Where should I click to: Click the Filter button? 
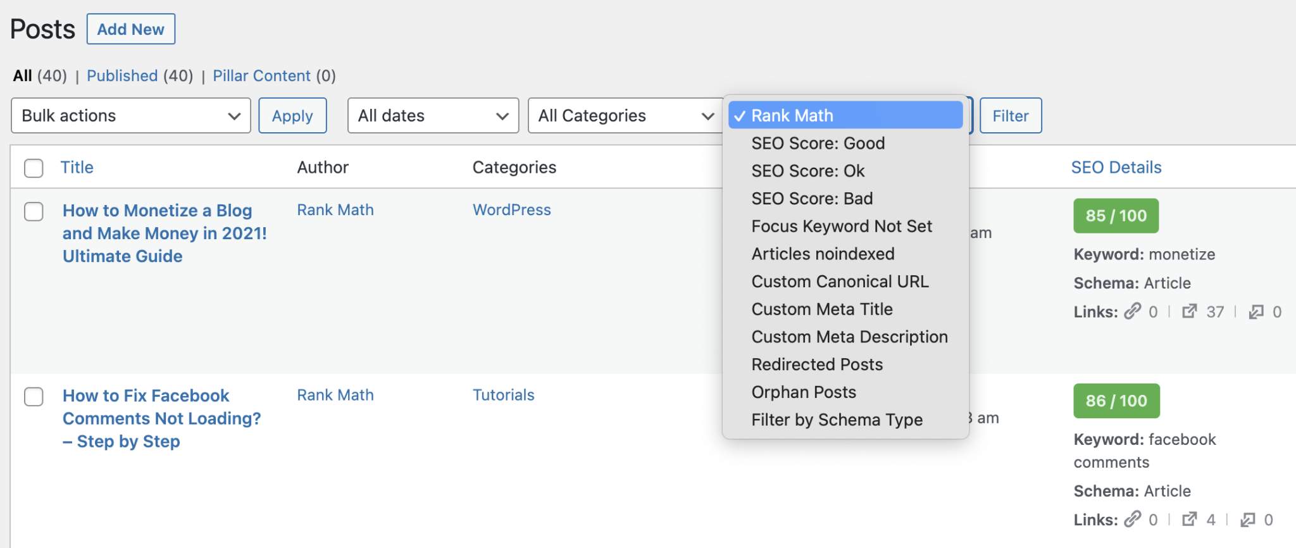pos(1011,116)
